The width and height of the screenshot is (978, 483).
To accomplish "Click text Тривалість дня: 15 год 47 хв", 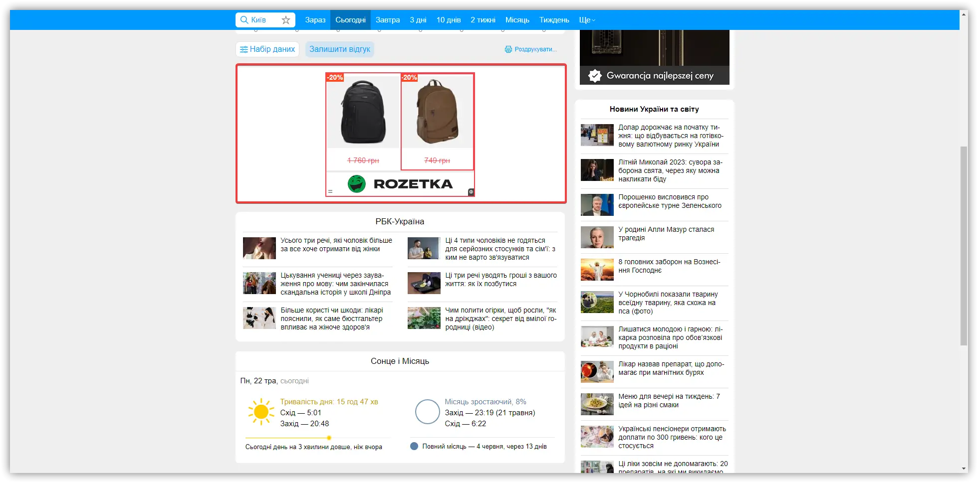I will tap(329, 402).
